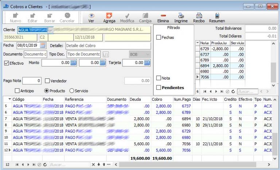Viewport: 280px width, 170px height.
Task: Go to last record in bottom navigator
Action: click(x=34, y=165)
